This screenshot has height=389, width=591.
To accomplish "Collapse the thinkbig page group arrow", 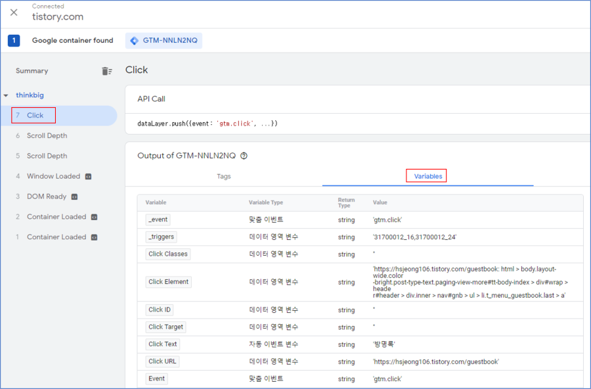I will click(6, 95).
